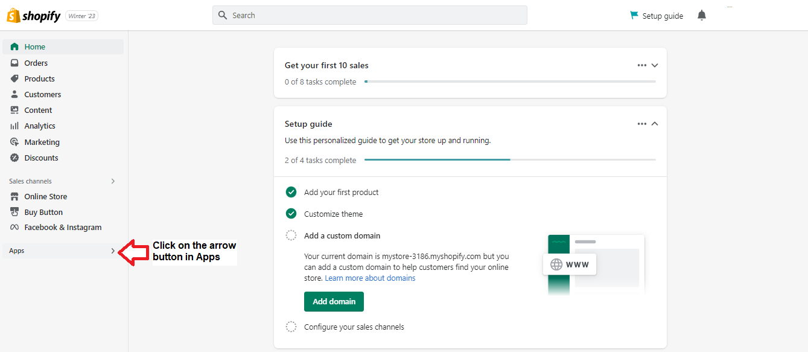Click the Setup guide progress bar
The height and width of the screenshot is (352, 808).
coord(510,159)
